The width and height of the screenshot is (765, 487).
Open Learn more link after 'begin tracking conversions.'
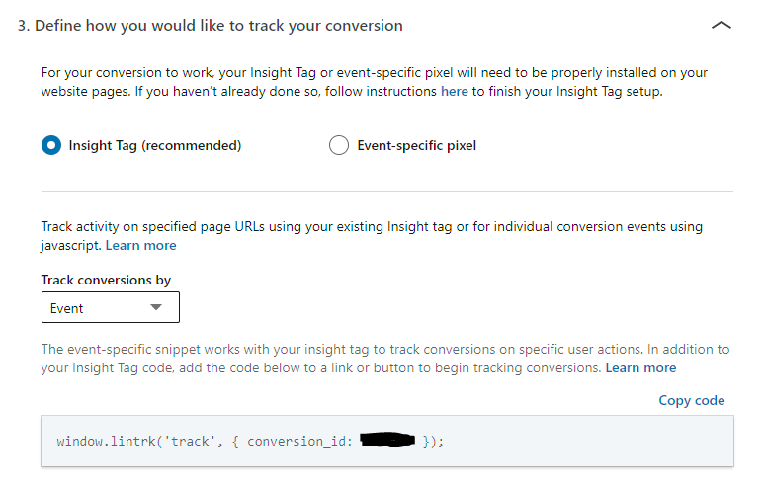[640, 367]
